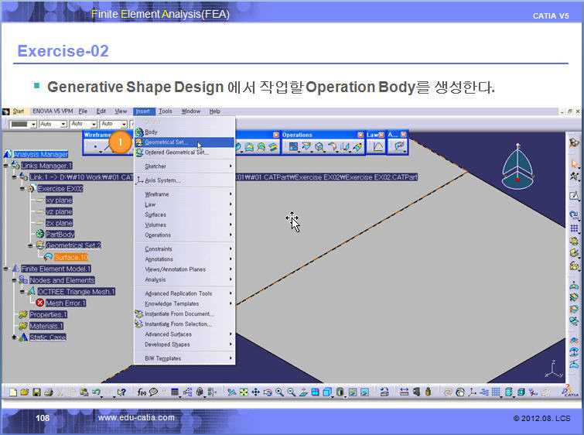Click the New document icon
Image resolution: width=584 pixels, height=435 pixels.
click(13, 392)
